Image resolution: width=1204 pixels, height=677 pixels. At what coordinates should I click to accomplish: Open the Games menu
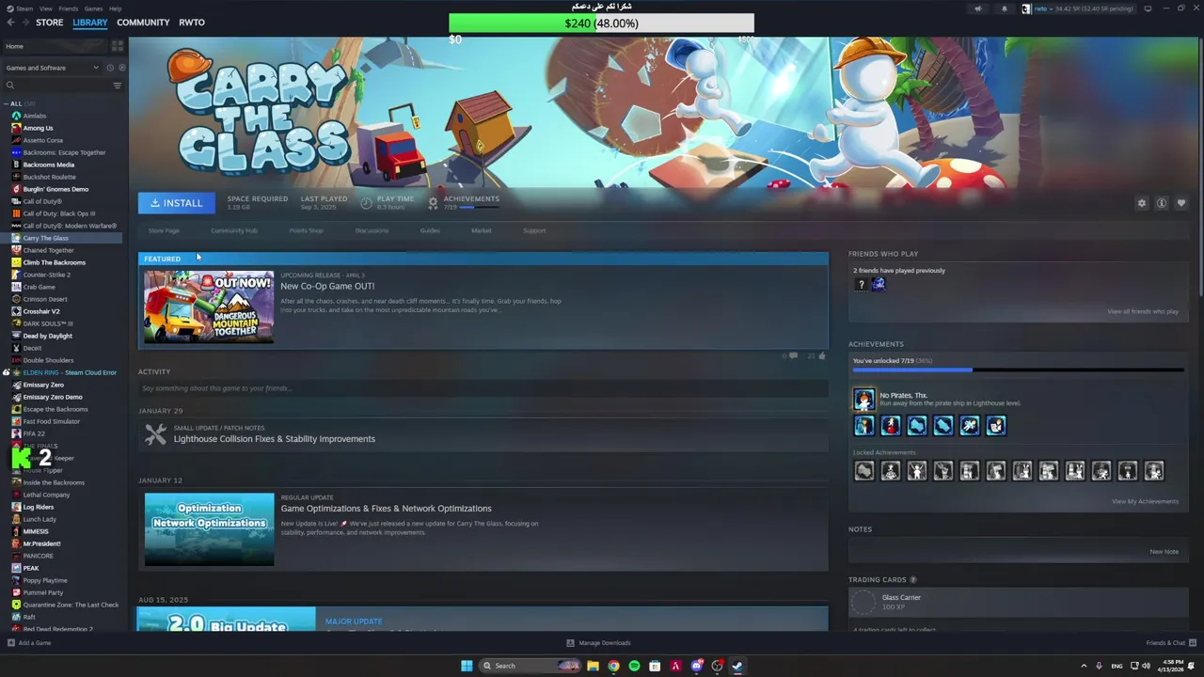(93, 8)
